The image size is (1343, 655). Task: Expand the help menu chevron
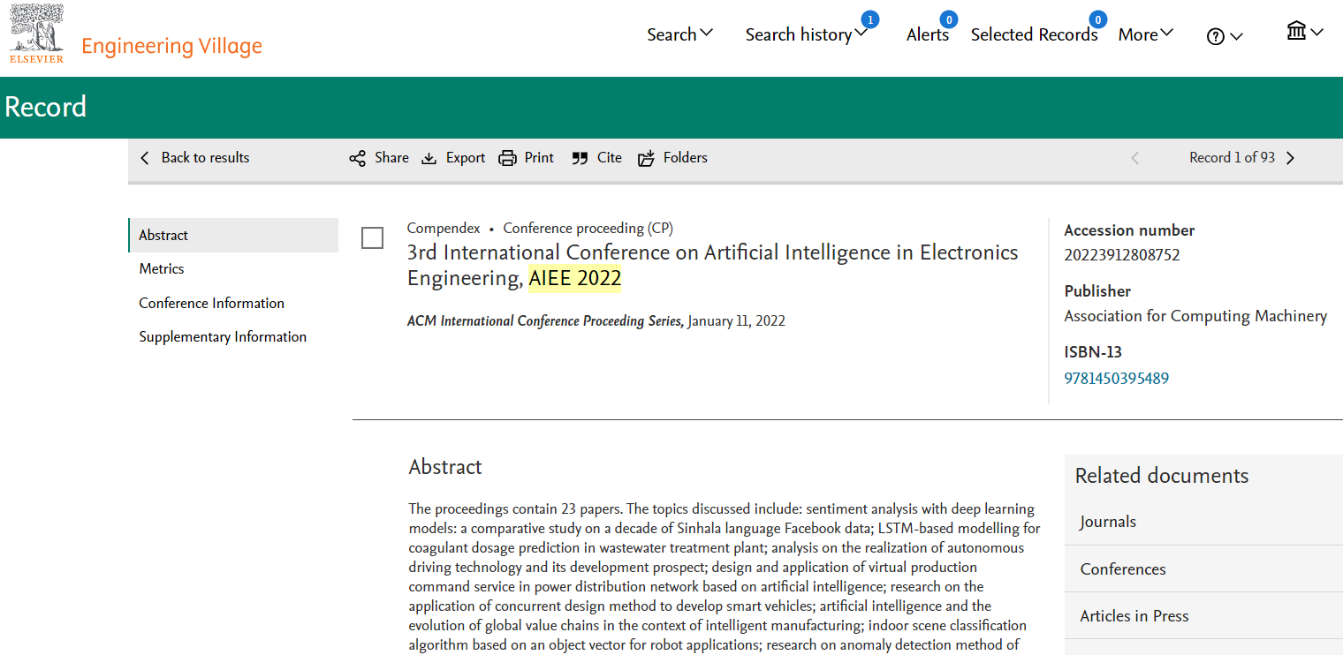[1237, 36]
